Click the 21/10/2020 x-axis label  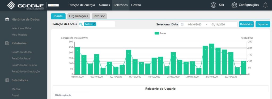click(x=173, y=77)
